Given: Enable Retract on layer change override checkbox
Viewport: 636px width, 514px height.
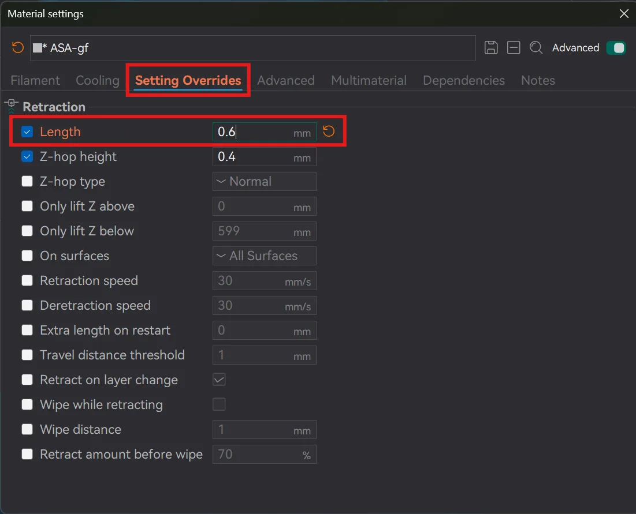Looking at the screenshot, I should 27,380.
